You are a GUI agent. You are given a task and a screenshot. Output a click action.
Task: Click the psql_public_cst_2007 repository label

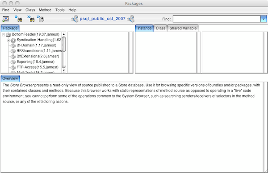point(103,19)
